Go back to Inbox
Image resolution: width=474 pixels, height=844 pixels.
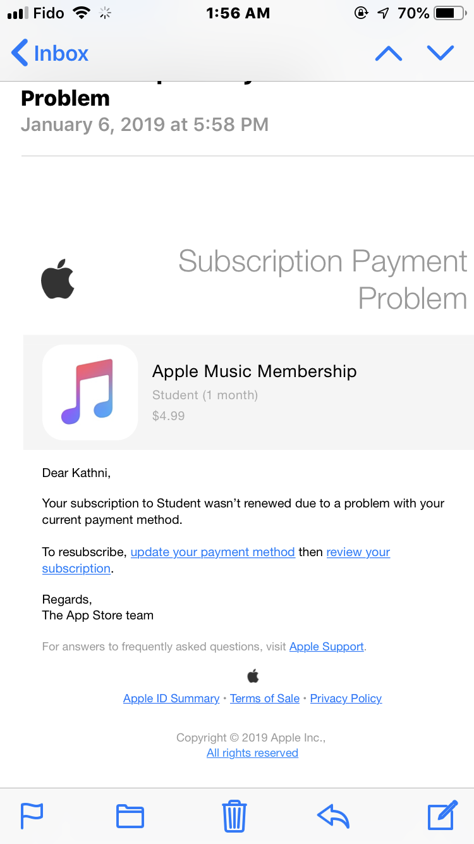click(51, 53)
